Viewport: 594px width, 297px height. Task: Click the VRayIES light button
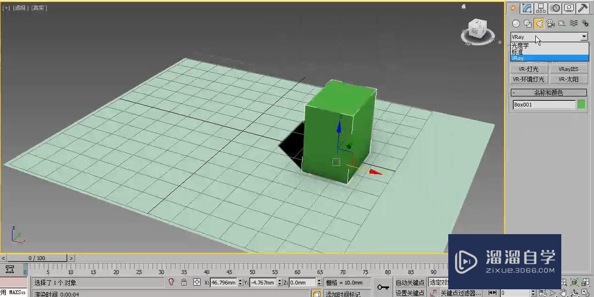(x=569, y=69)
